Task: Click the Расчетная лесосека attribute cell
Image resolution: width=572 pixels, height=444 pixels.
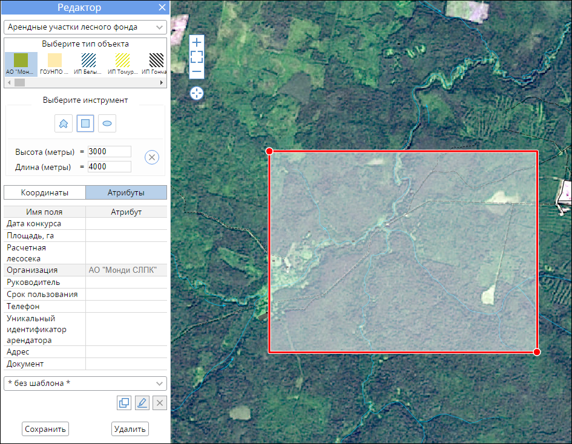Action: click(x=127, y=253)
